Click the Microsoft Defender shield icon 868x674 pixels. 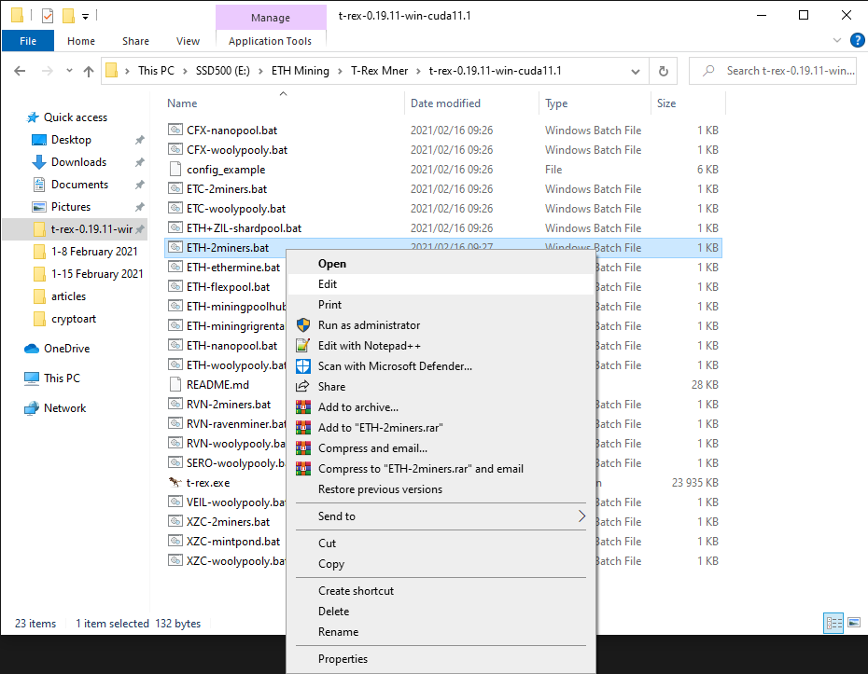coord(302,366)
